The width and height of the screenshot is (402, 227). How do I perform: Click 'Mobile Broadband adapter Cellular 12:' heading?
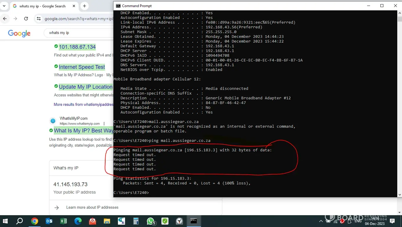[157, 79]
